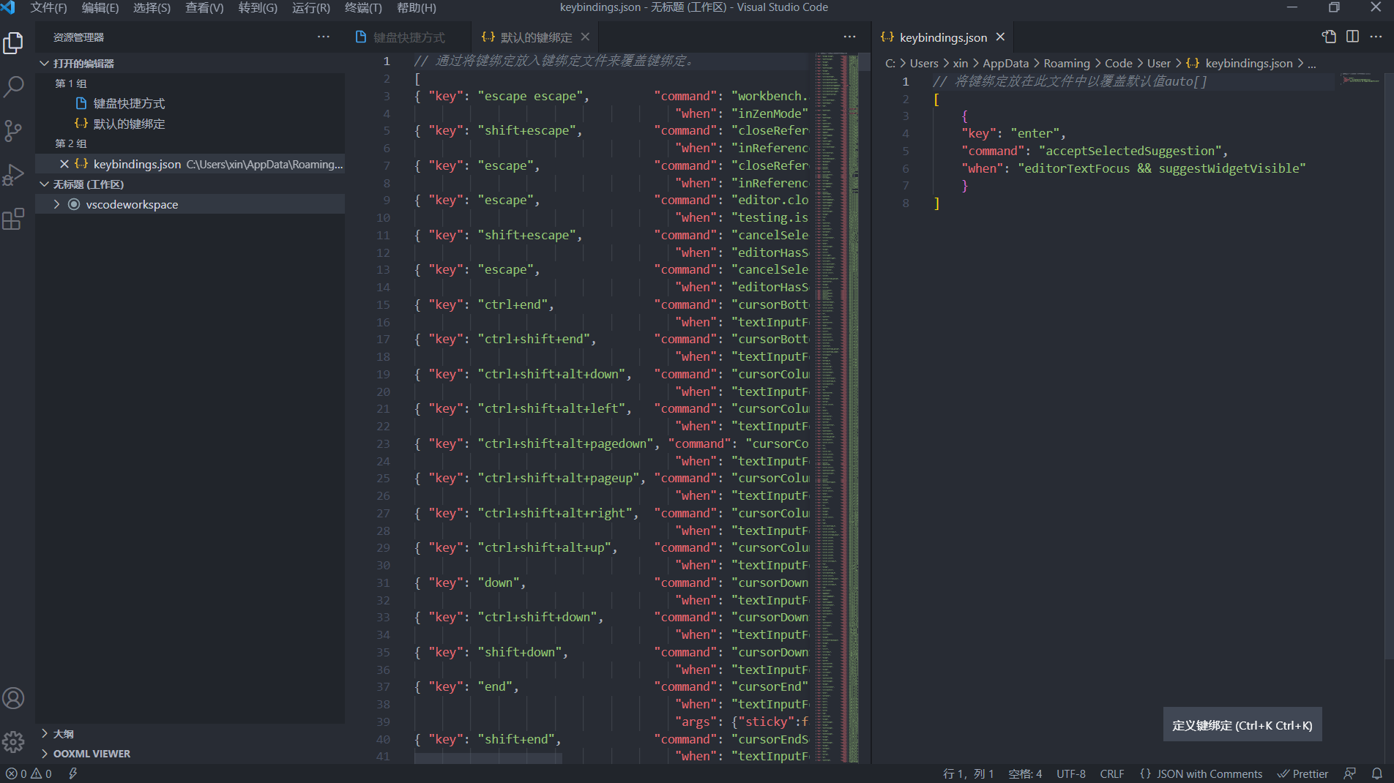The image size is (1394, 783).
Task: Open the Manage gear icon
Action: [x=14, y=742]
